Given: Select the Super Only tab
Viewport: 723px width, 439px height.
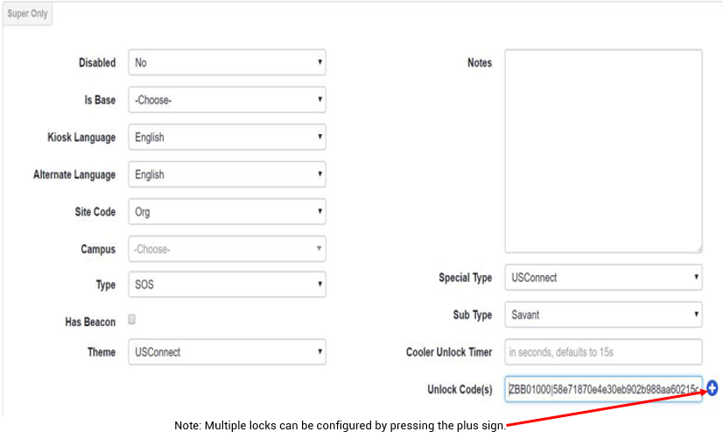Looking at the screenshot, I should click(x=27, y=13).
